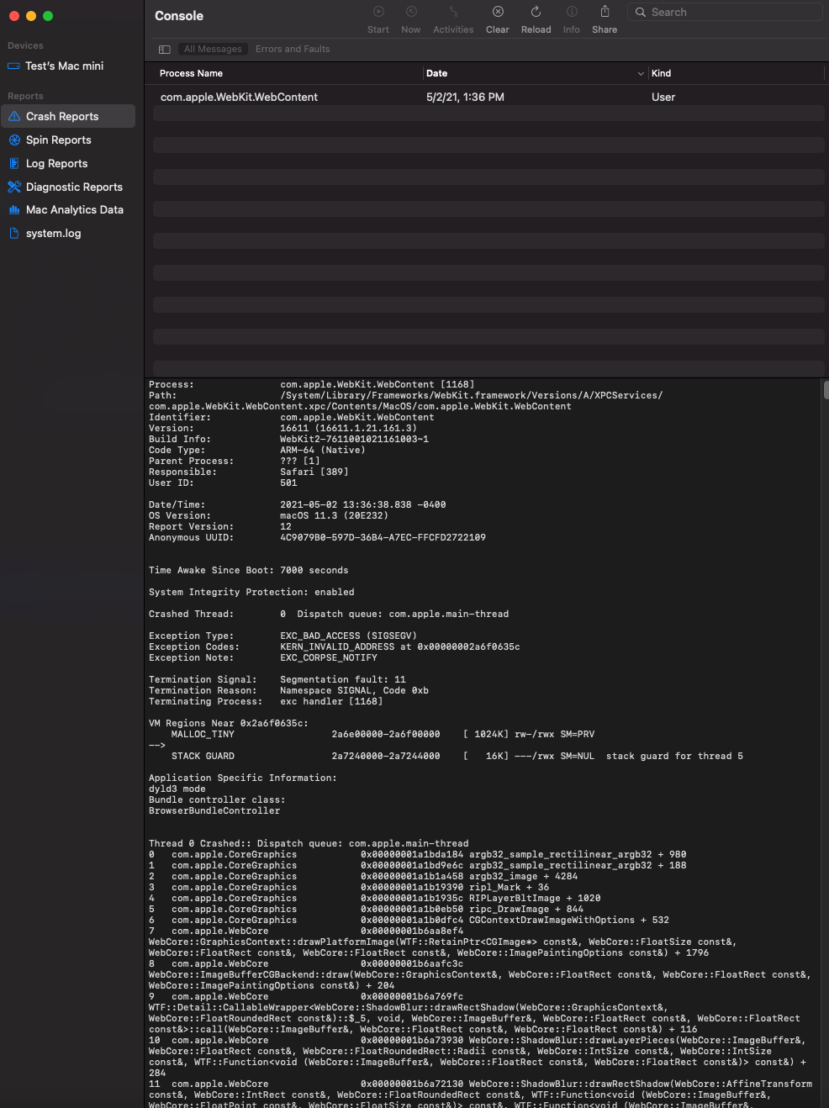Click the Console window title
The width and height of the screenshot is (829, 1108).
click(x=179, y=15)
